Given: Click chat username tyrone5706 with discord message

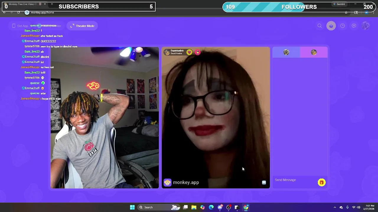Looking at the screenshot, I should point(32,46).
